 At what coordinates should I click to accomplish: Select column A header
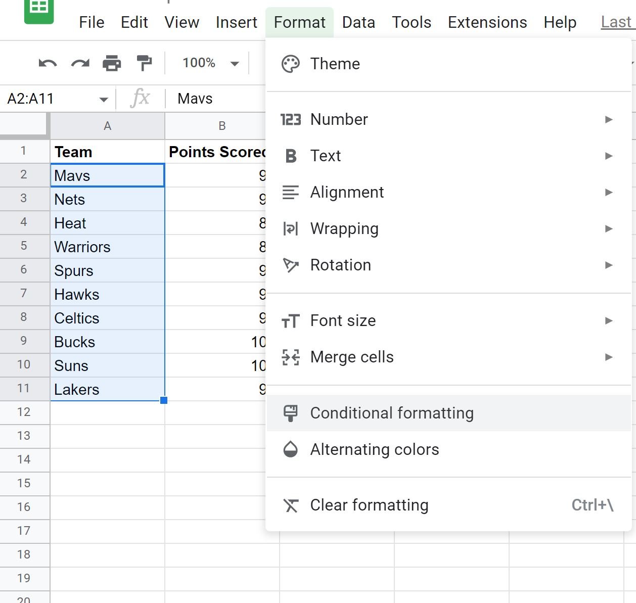point(107,126)
